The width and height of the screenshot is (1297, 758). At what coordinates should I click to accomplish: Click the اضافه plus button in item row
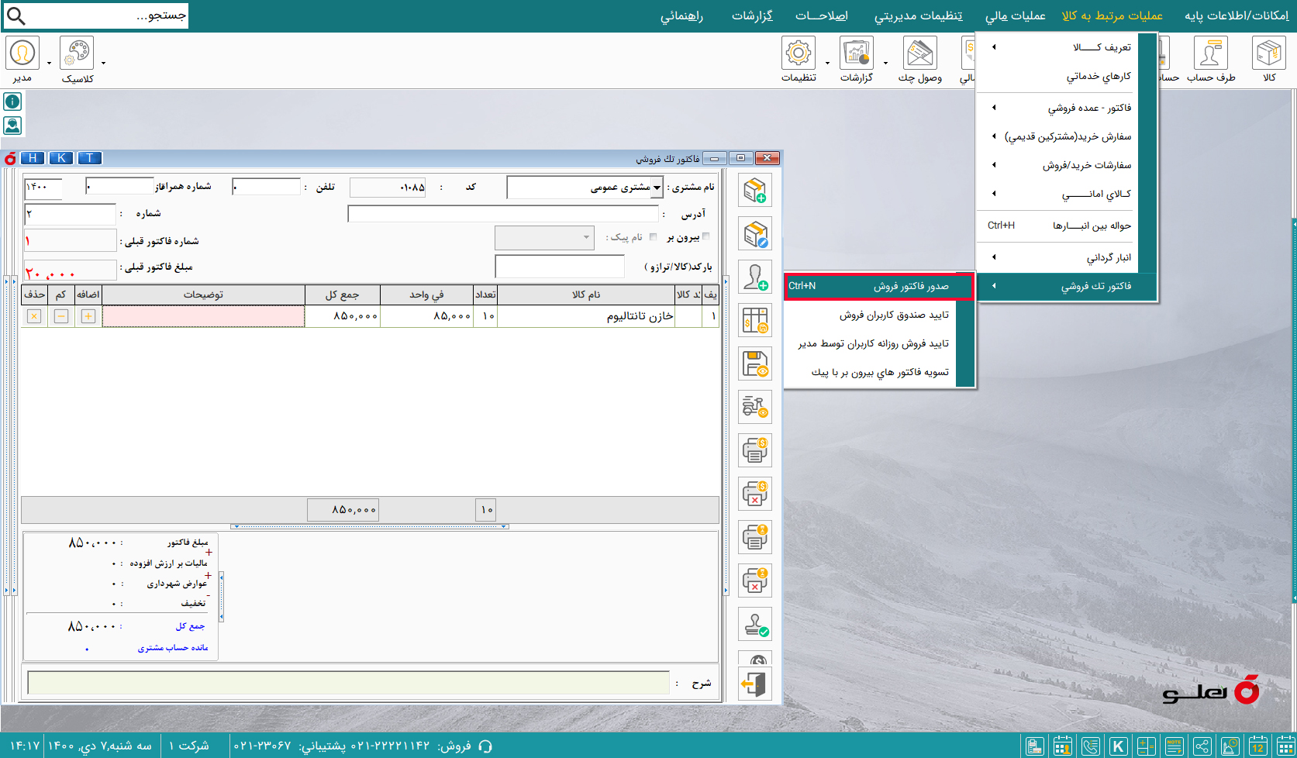click(x=88, y=316)
